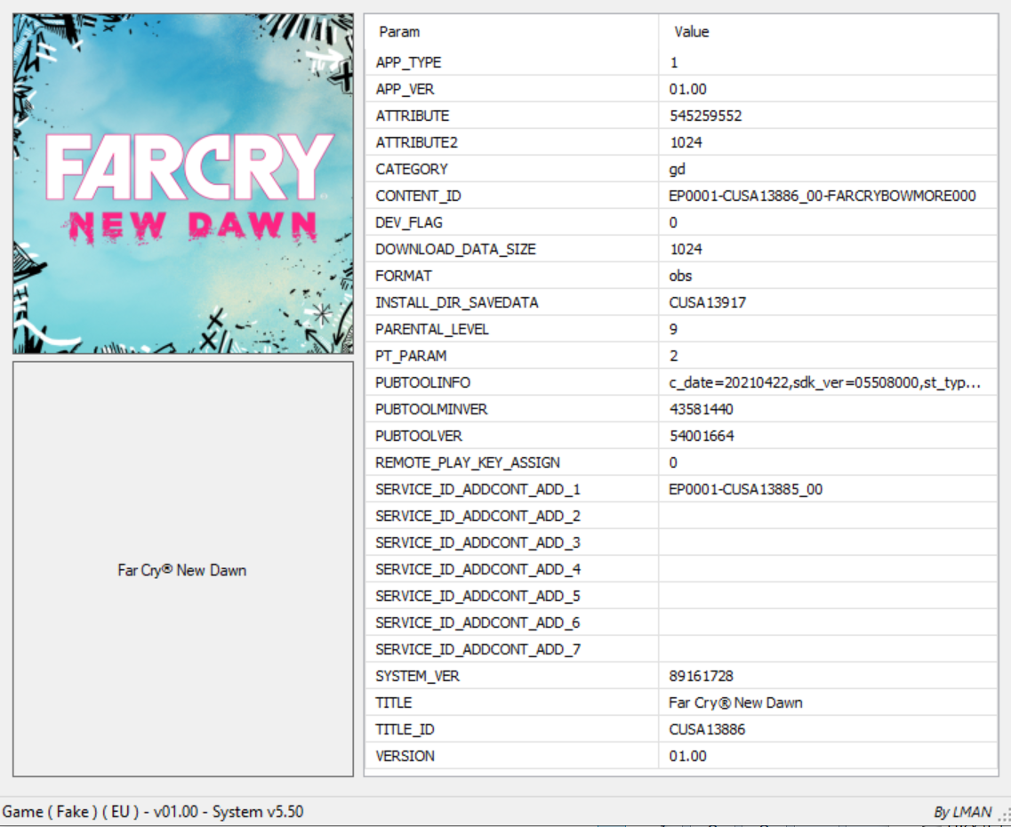Viewport: 1011px width, 827px height.
Task: Select the INSTALL_DIR_SAVEDATA value CUSA13917
Action: pos(707,302)
